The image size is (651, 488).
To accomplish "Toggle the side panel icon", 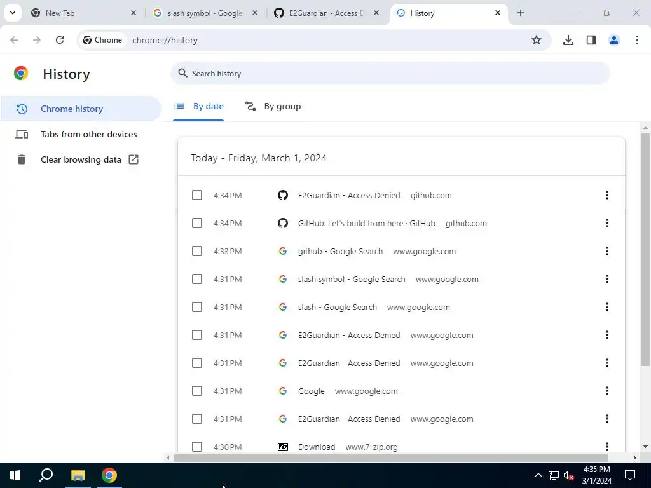I will pyautogui.click(x=591, y=40).
